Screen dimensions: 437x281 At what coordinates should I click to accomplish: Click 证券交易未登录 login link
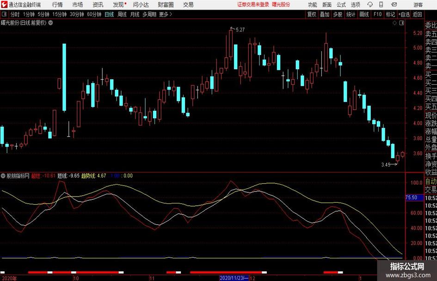pyautogui.click(x=253, y=5)
